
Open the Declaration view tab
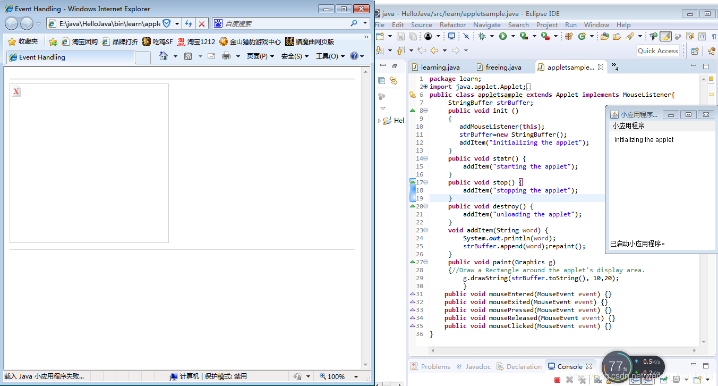pyautogui.click(x=519, y=366)
